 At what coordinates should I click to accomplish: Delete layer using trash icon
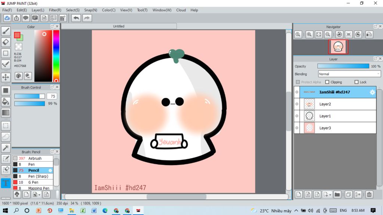(x=369, y=194)
